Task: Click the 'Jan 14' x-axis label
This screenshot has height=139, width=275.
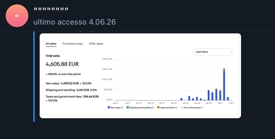Action: [x=150, y=103]
